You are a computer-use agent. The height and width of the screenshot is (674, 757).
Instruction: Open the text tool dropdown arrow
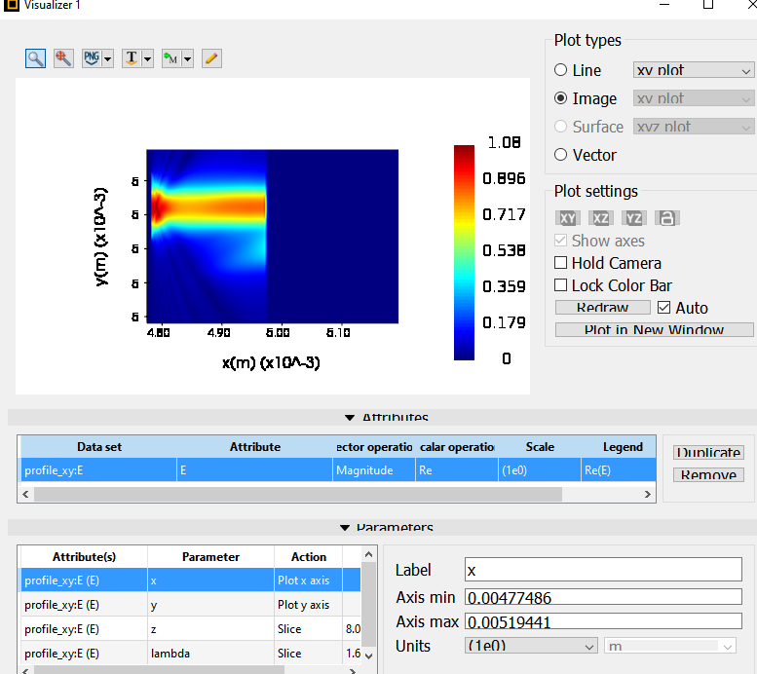[x=148, y=58]
